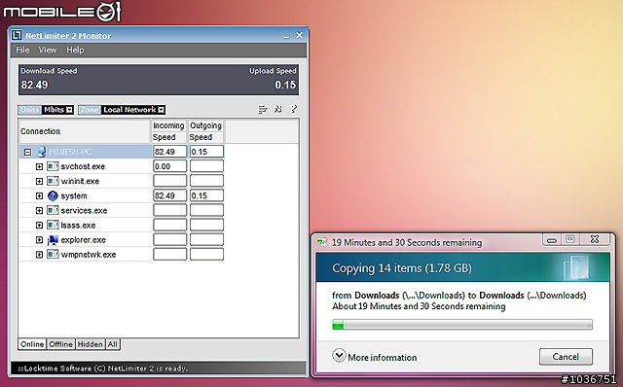Collapse the FUJITSU-PC tree node
Image resolution: width=623 pixels, height=387 pixels.
(x=27, y=152)
